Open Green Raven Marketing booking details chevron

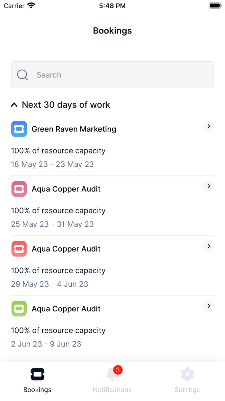(x=208, y=126)
